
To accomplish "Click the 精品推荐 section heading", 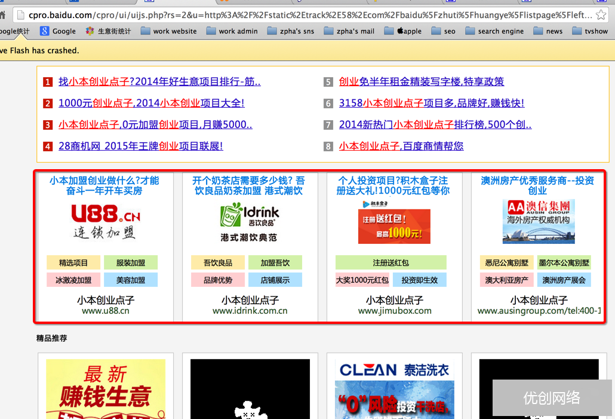I will click(x=52, y=338).
